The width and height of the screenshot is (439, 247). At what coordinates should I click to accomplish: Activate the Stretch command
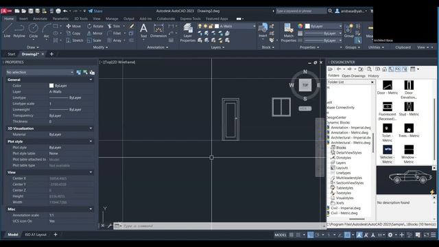[x=75, y=40]
